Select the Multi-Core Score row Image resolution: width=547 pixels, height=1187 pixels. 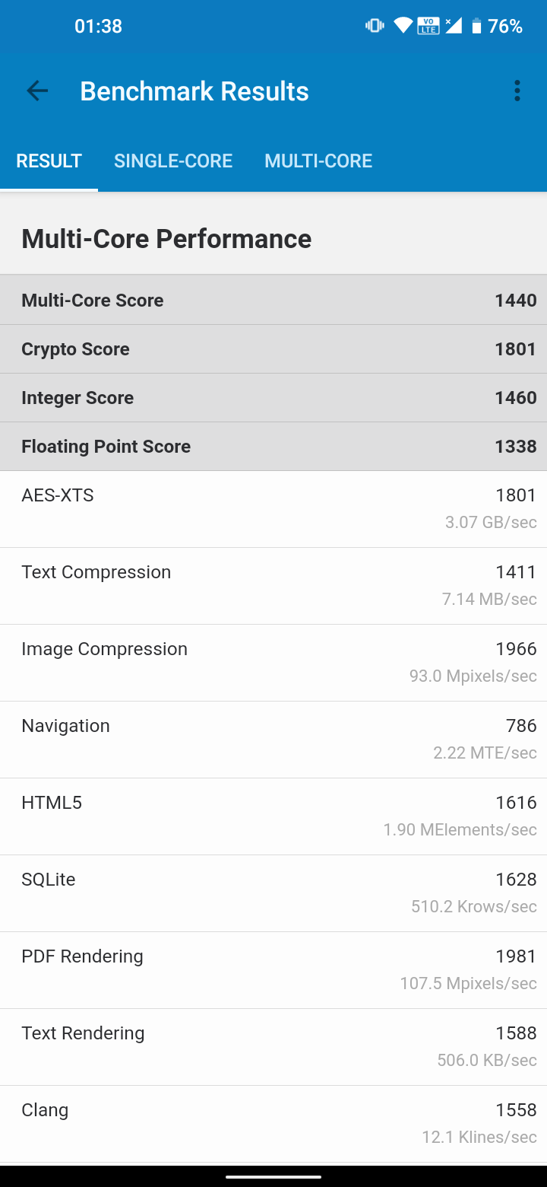pyautogui.click(x=273, y=301)
